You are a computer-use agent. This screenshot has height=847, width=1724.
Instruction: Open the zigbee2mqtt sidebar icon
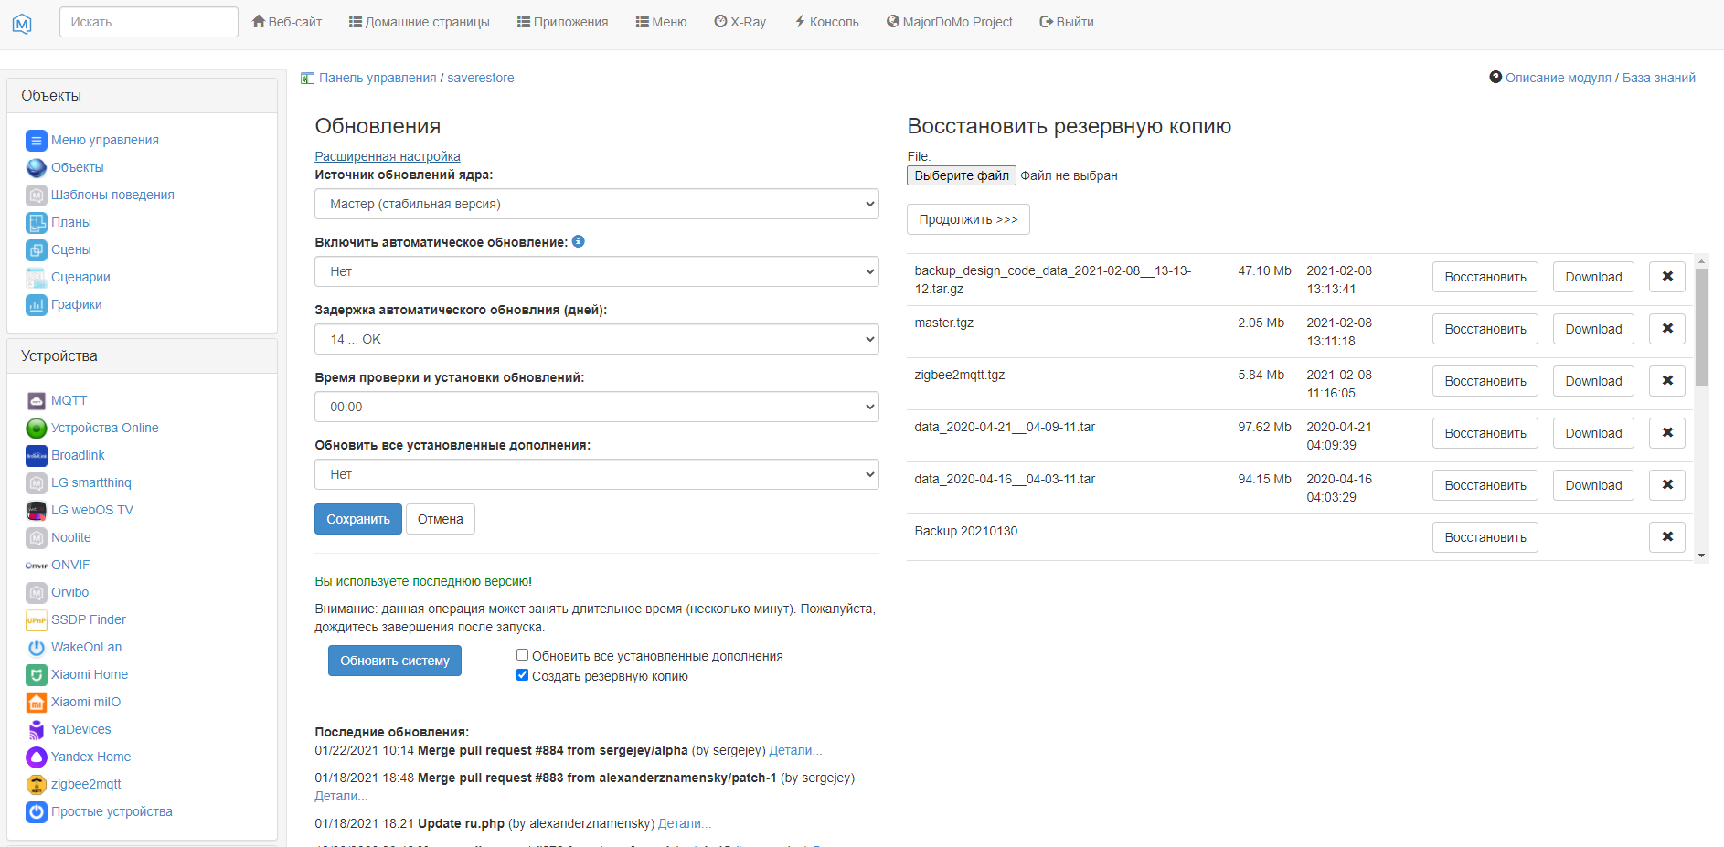coord(36,785)
